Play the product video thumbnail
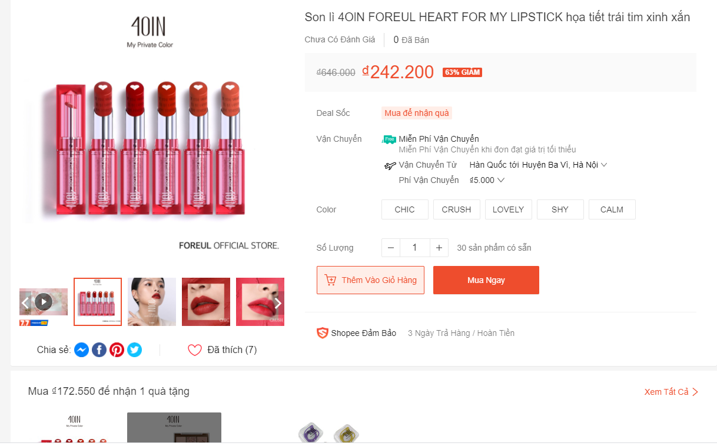Viewport: 717px width, 446px height. tap(44, 302)
